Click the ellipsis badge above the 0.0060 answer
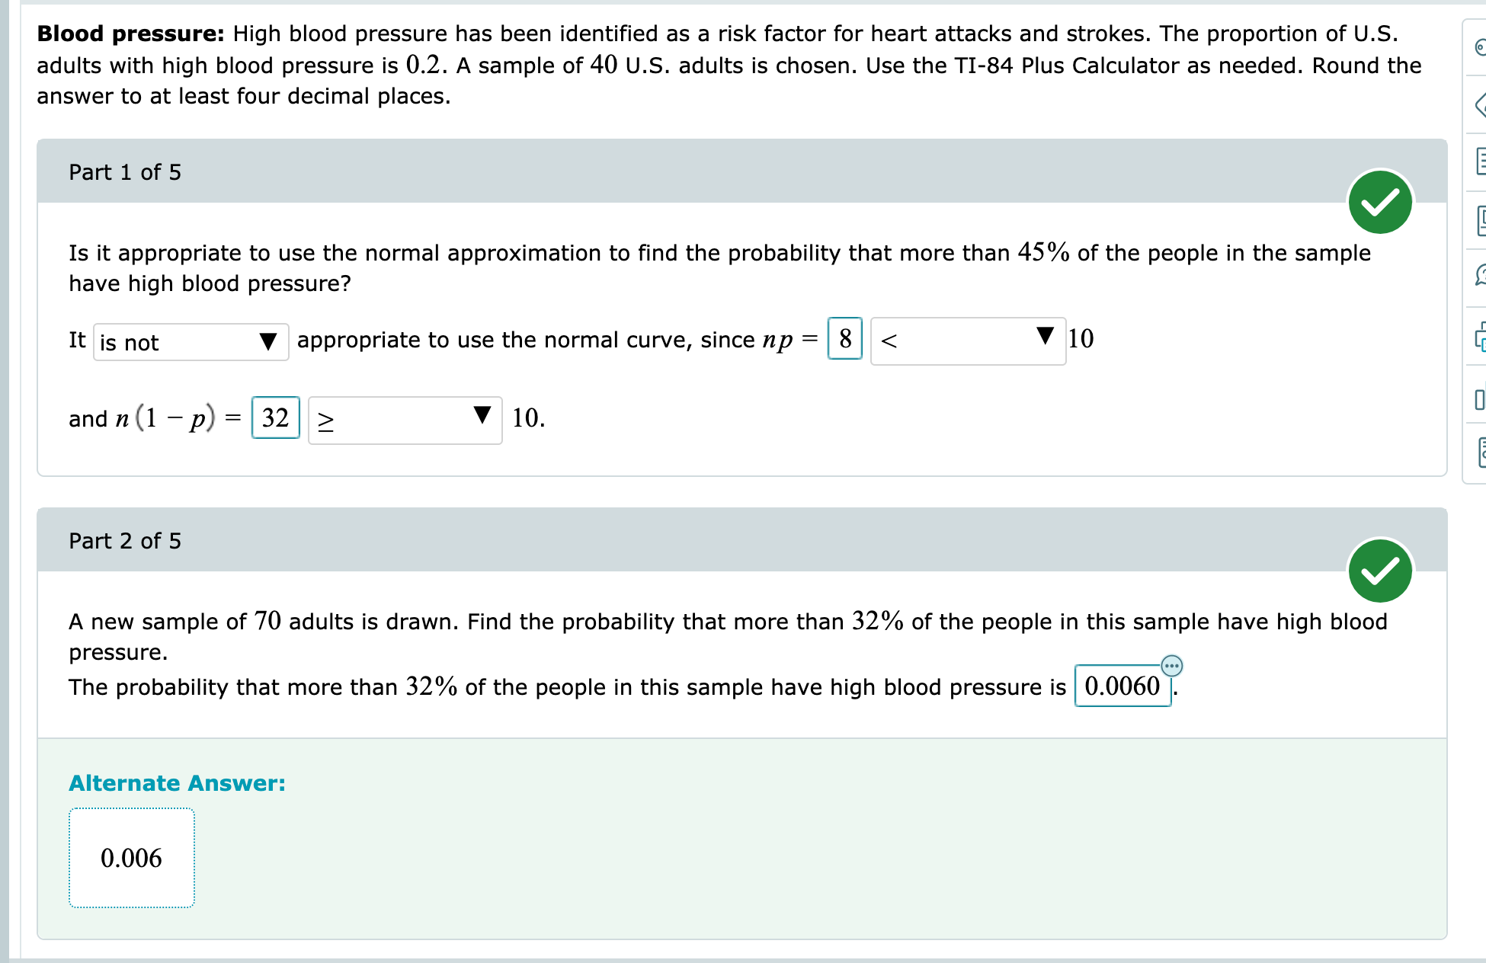Screen dimensions: 1486x963 (1172, 666)
